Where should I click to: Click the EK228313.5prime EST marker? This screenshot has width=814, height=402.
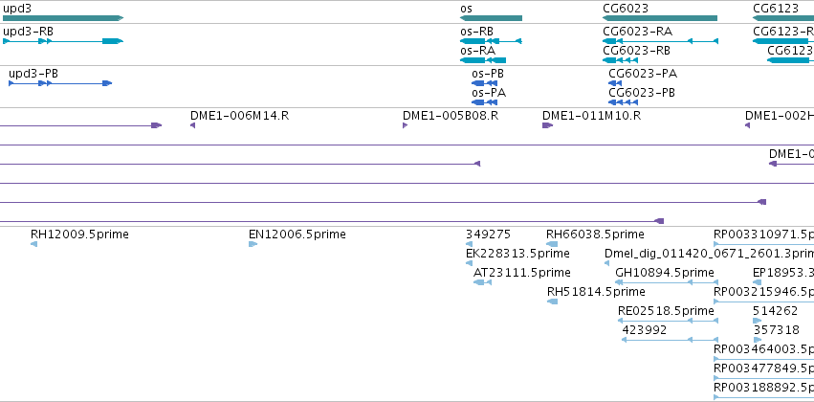pos(470,263)
